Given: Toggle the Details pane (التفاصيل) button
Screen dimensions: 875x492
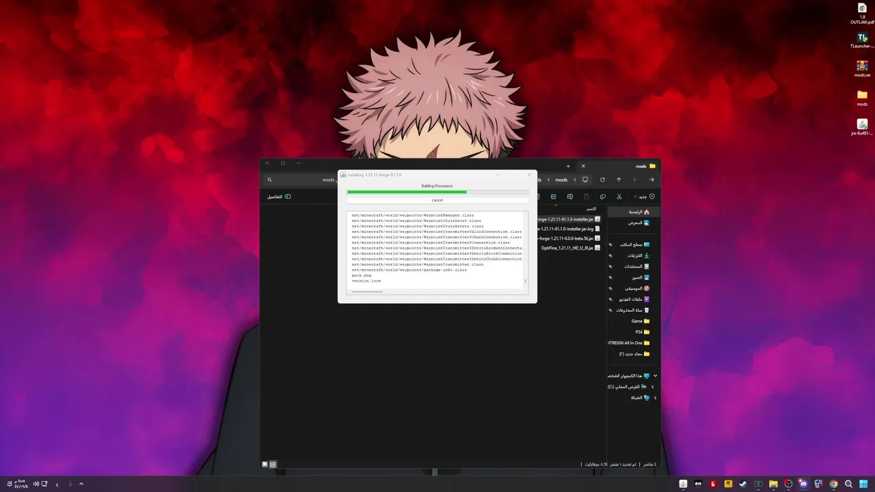Looking at the screenshot, I should pos(279,196).
